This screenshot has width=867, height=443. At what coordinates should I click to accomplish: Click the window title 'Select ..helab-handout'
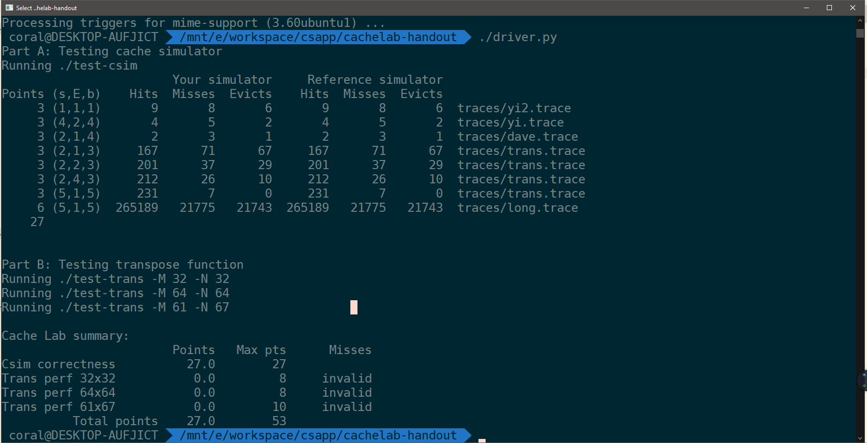click(x=46, y=8)
